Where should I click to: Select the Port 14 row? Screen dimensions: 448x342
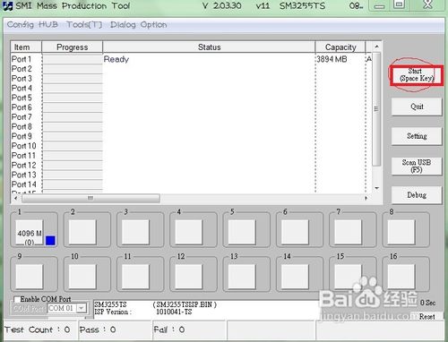(191, 184)
